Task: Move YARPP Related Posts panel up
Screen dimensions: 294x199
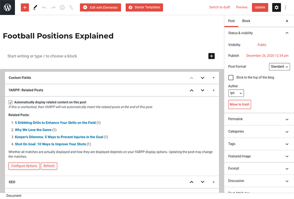Action: [x=191, y=91]
